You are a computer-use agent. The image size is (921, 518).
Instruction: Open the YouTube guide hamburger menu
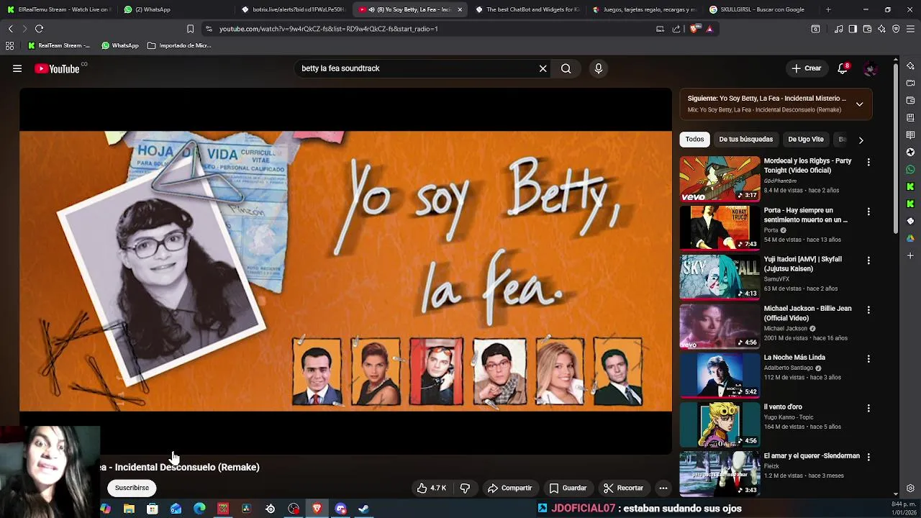tap(17, 68)
